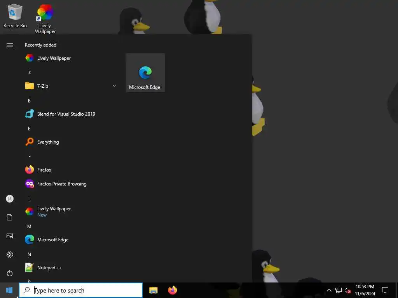Viewport: 398px width, 298px height.
Task: Open Firefox from the app list
Action: click(x=71, y=170)
